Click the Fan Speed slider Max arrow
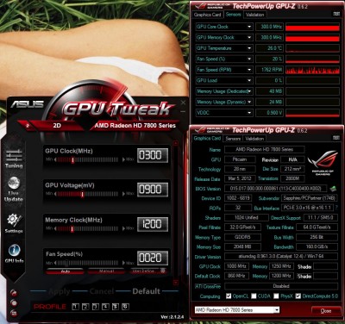The image size is (345, 324). click(124, 263)
